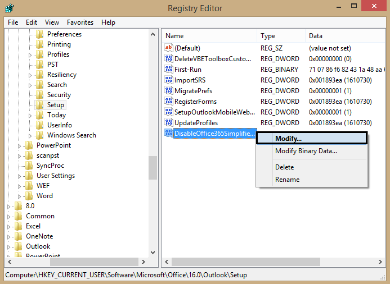Expand the Search key arrow

click(x=30, y=85)
